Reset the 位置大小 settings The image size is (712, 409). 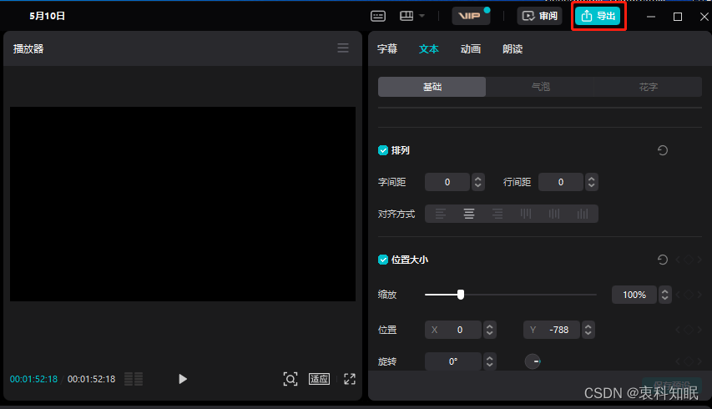click(663, 260)
